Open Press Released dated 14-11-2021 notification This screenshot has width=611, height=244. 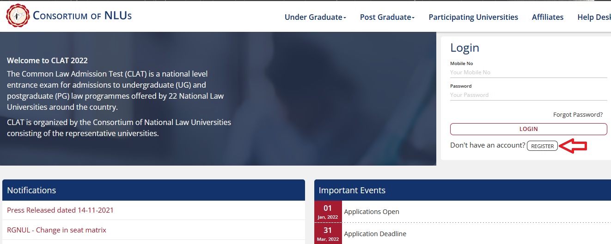click(x=60, y=210)
